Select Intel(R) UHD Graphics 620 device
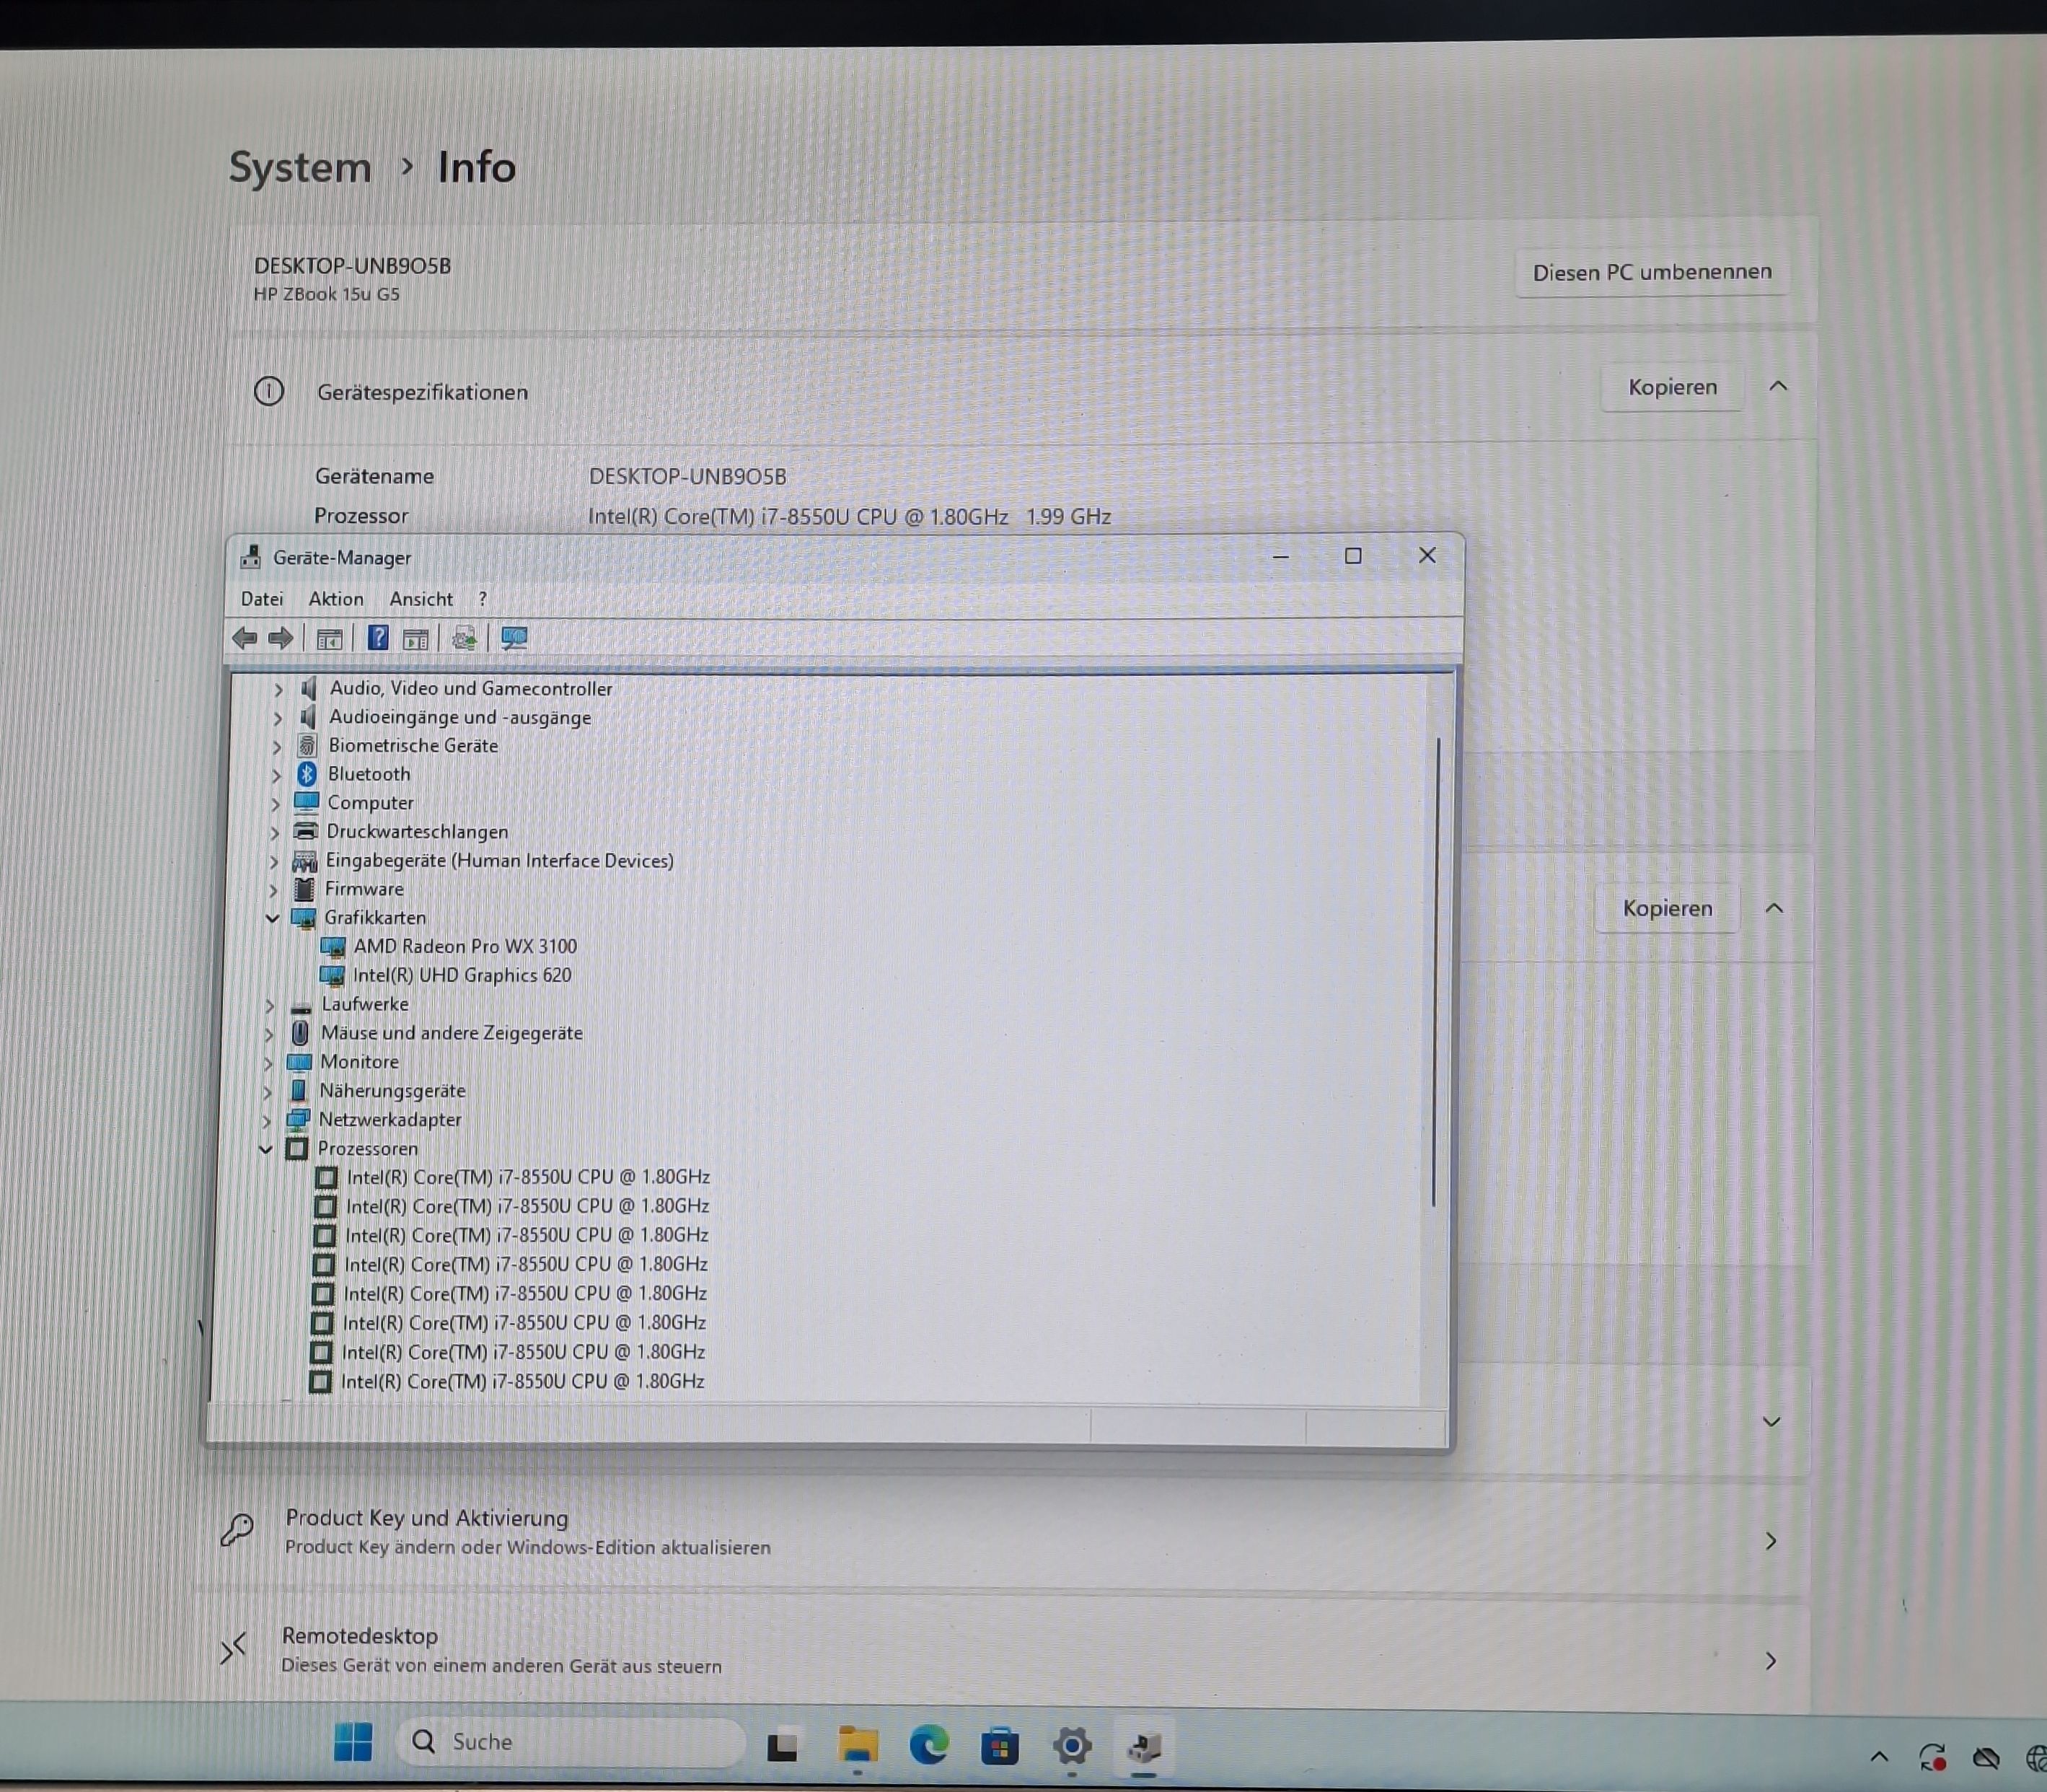This screenshot has width=2047, height=1792. click(x=462, y=975)
